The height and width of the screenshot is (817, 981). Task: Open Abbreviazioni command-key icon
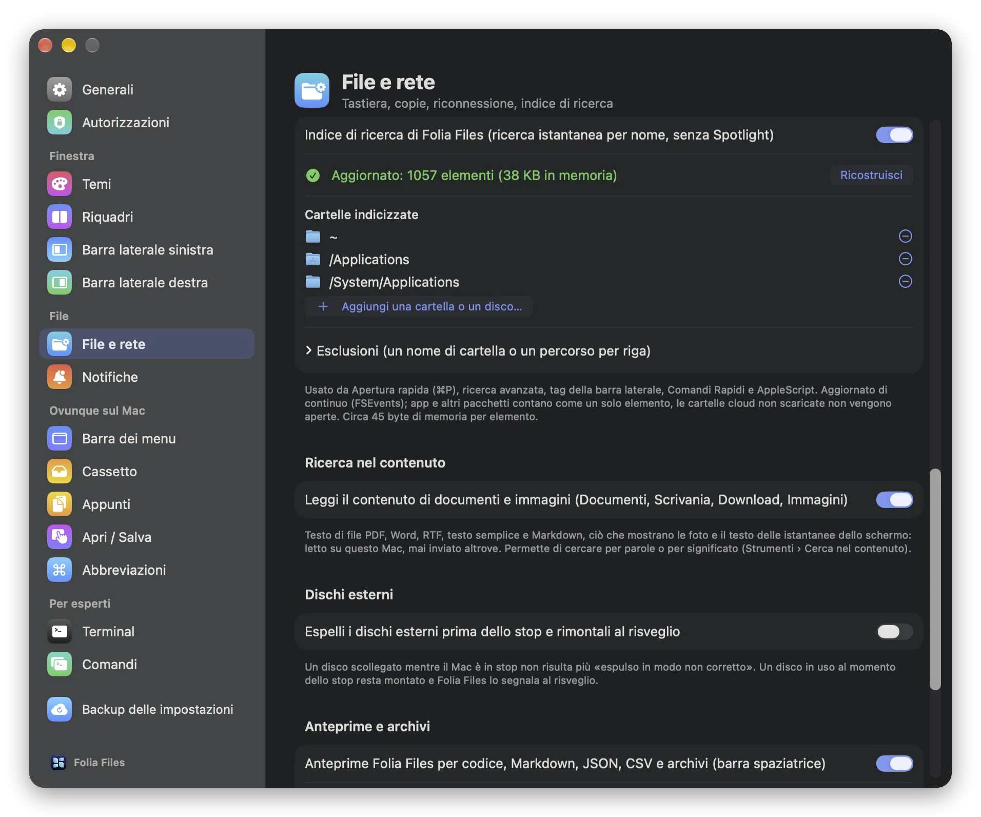click(x=60, y=570)
